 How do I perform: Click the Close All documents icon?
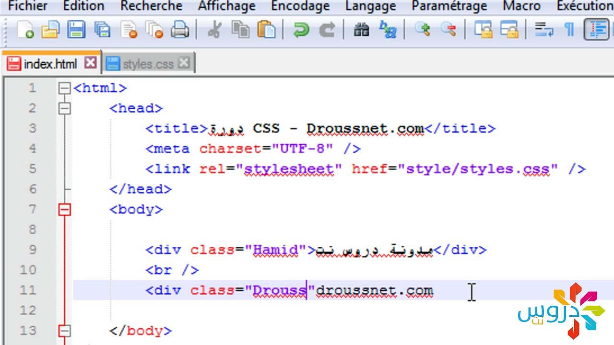154,30
